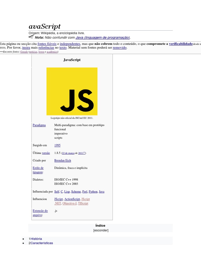Viewport: 201px width, 268px height.
Task: Click the infobox title JavaScript
Action: pos(72,60)
